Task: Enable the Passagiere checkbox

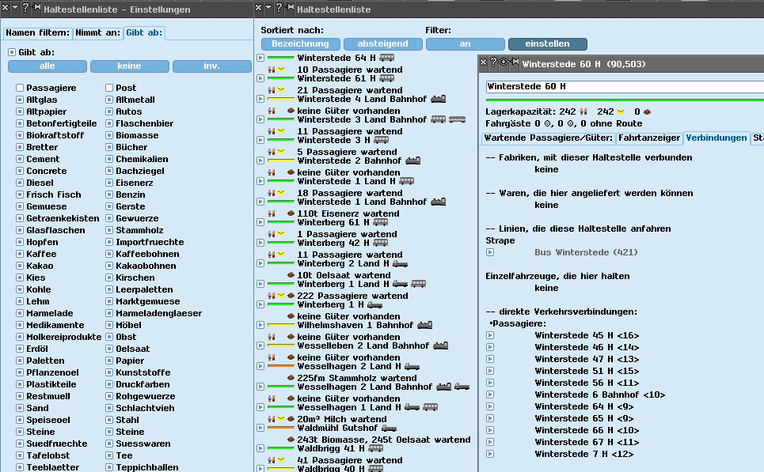Action: point(20,88)
